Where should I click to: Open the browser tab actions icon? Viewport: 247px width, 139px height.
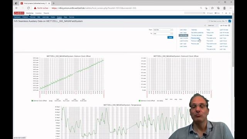click(16, 3)
